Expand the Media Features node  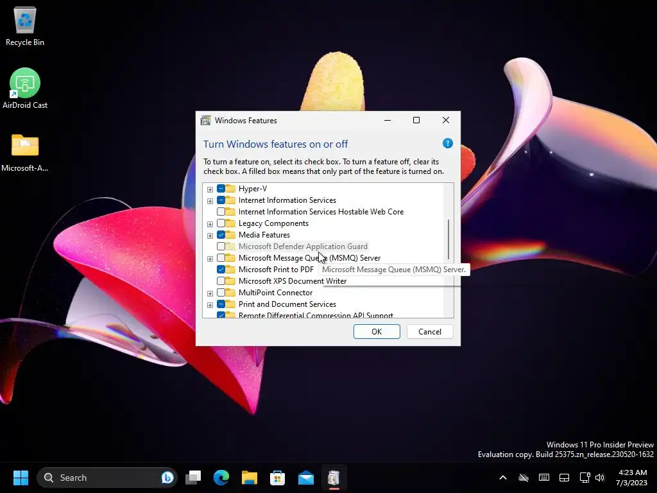[210, 236]
